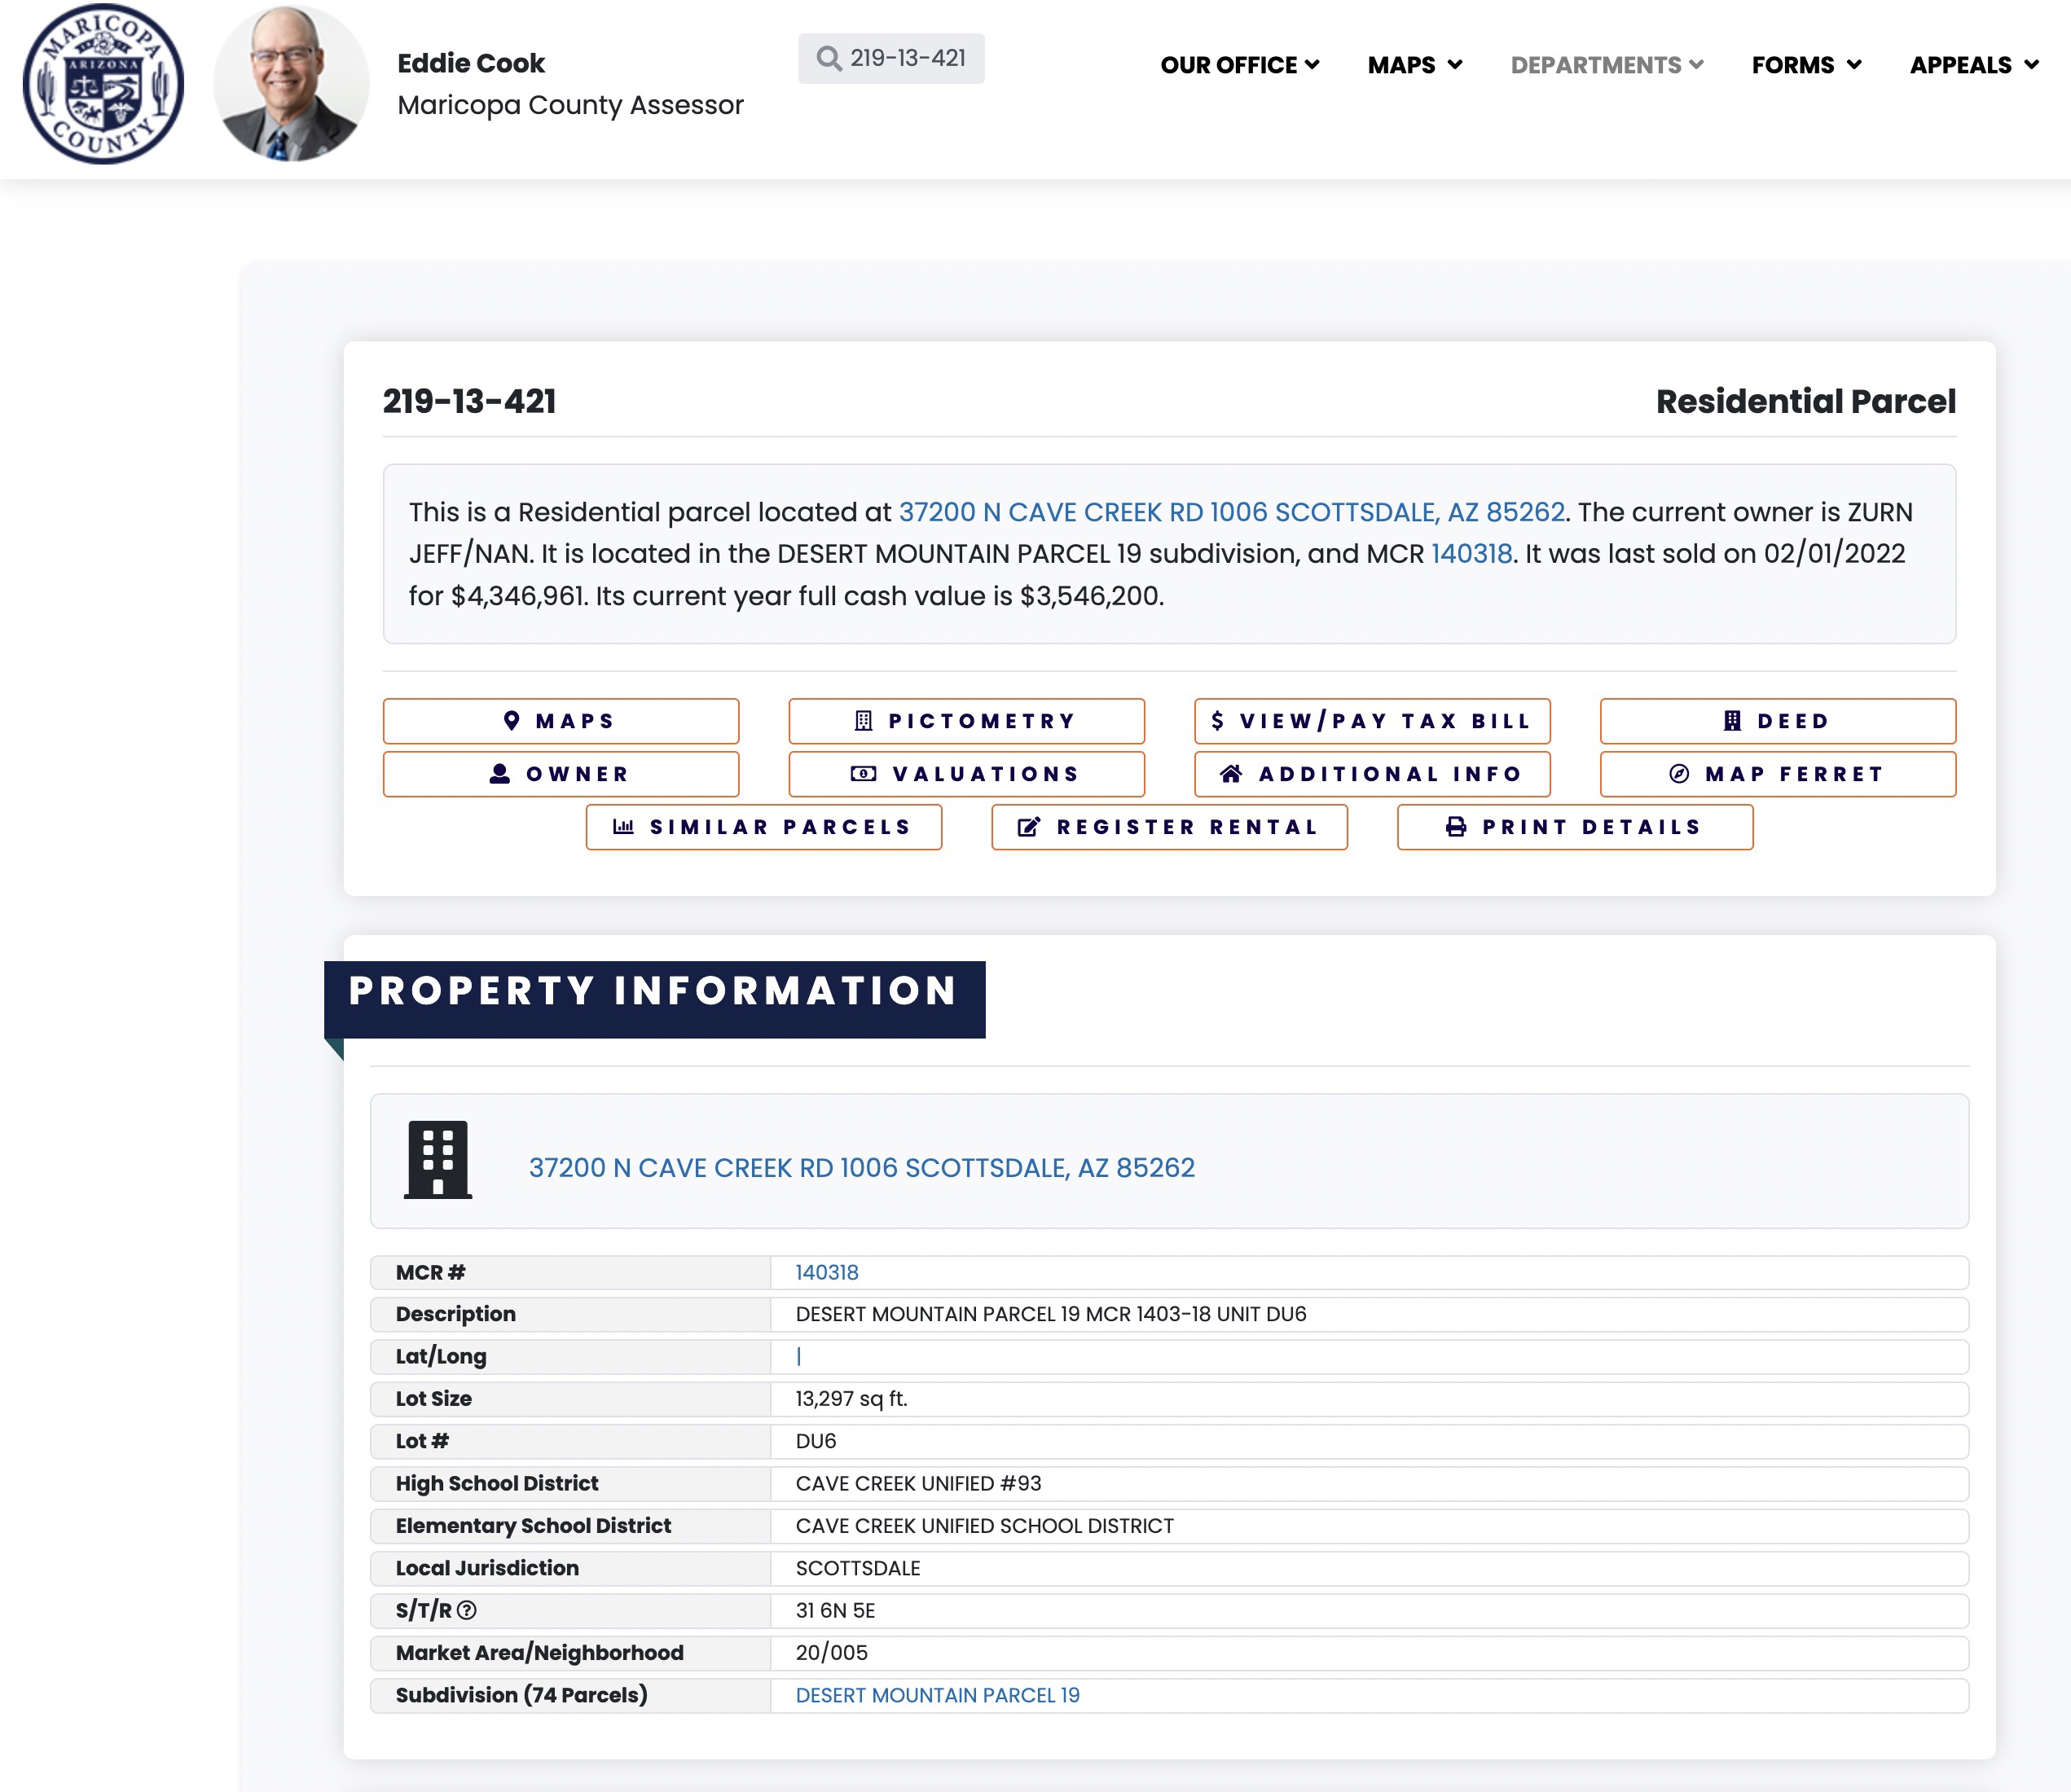
Task: Open the DEED button label
Action: 1793,721
